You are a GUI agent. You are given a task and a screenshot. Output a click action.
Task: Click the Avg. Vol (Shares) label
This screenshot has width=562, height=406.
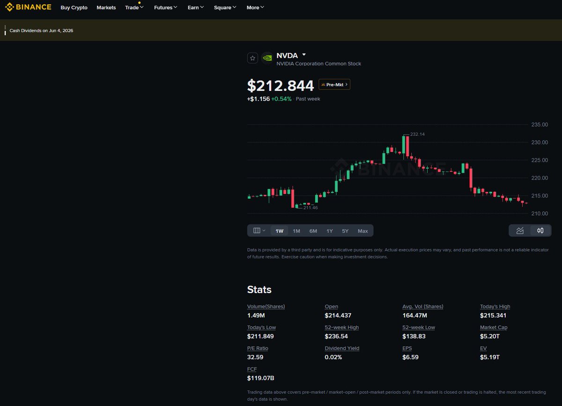click(423, 307)
